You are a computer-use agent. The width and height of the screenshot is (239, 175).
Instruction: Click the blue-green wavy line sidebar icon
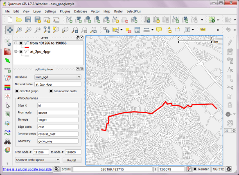coord(7,133)
